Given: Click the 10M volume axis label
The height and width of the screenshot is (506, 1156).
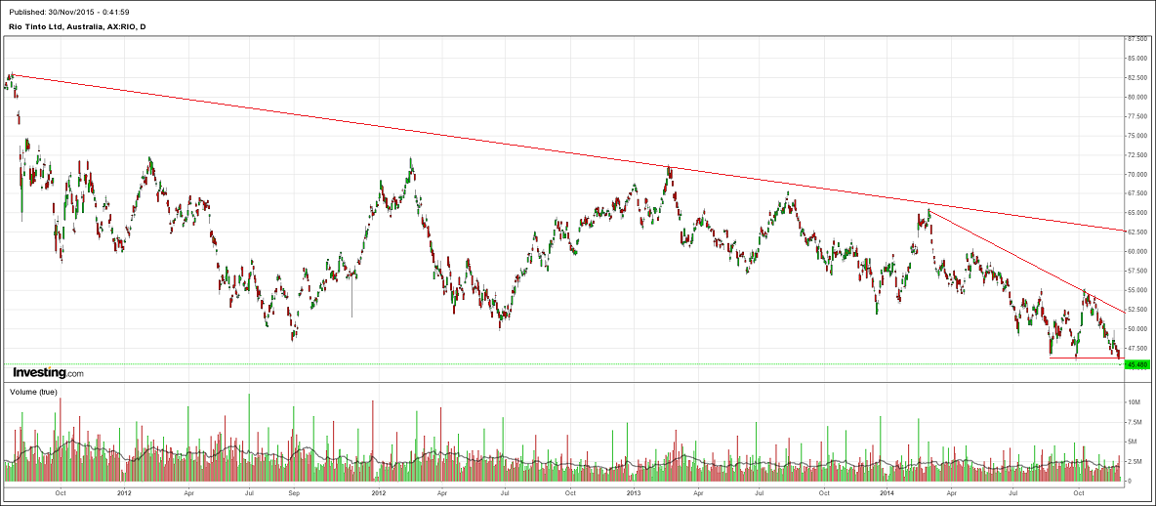Looking at the screenshot, I should pos(1134,402).
